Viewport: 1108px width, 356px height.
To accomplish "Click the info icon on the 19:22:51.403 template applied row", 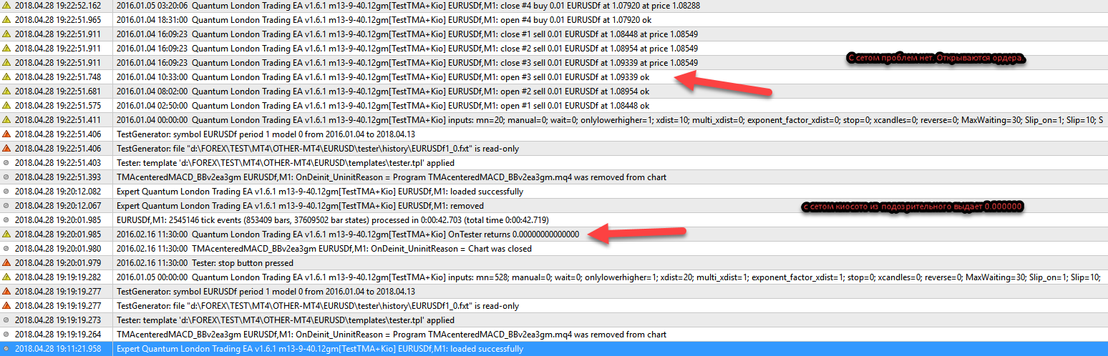I will (6, 162).
